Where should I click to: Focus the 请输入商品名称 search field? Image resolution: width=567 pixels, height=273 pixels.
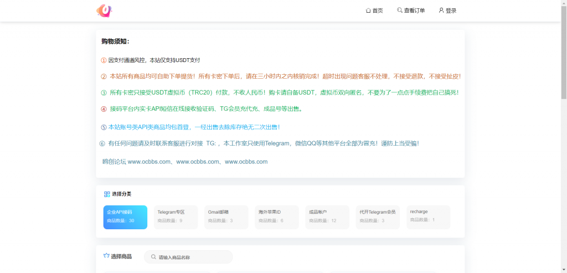(x=188, y=257)
